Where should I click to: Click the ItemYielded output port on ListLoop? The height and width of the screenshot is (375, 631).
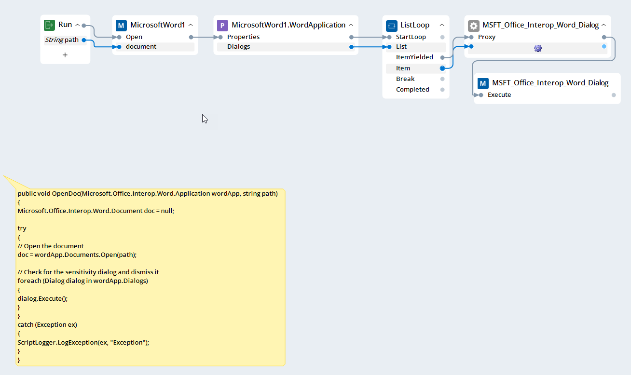pos(442,57)
